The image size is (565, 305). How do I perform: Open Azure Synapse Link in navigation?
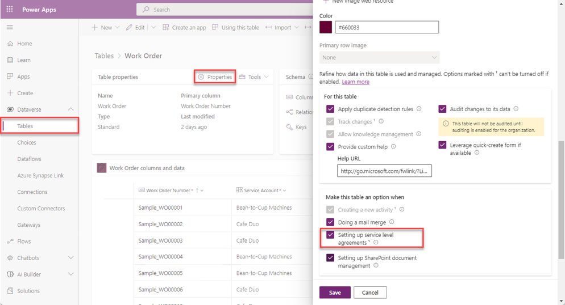[40, 175]
